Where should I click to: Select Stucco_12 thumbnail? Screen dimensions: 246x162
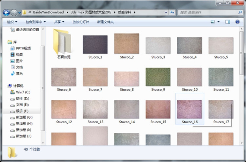pos(64,109)
